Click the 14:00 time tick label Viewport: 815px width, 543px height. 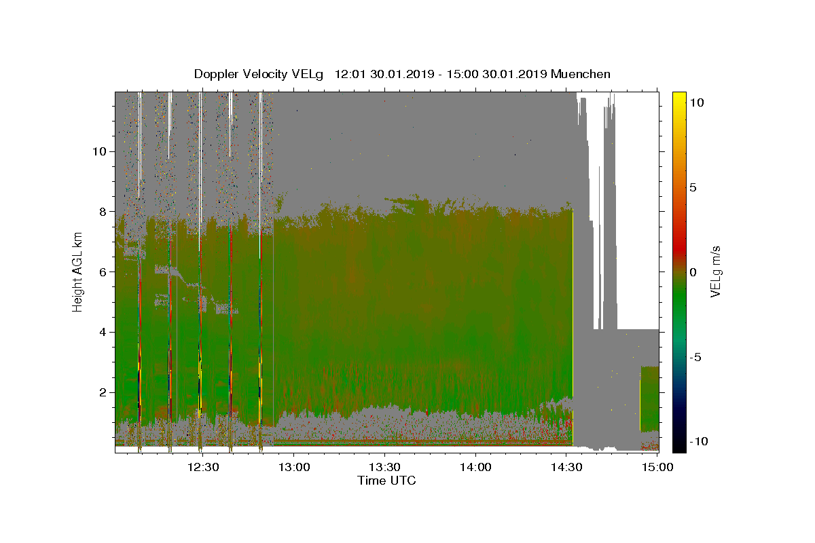tap(475, 466)
